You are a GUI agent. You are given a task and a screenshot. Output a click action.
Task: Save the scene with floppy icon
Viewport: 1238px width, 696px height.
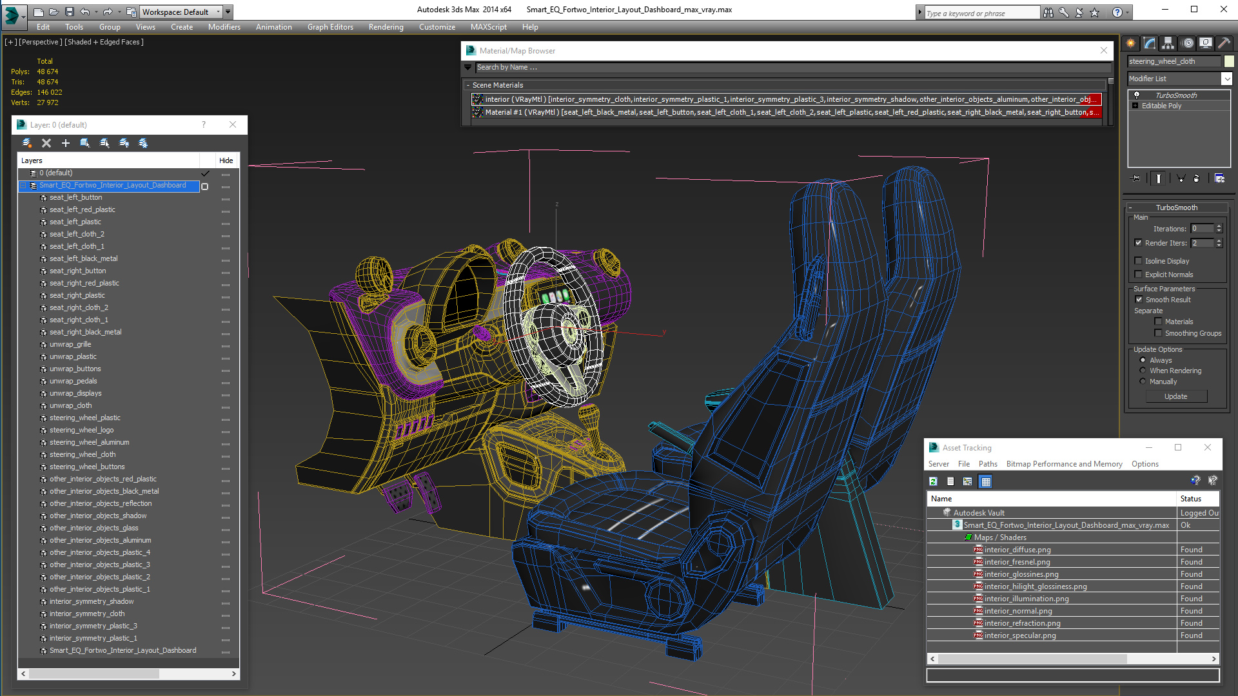[70, 12]
